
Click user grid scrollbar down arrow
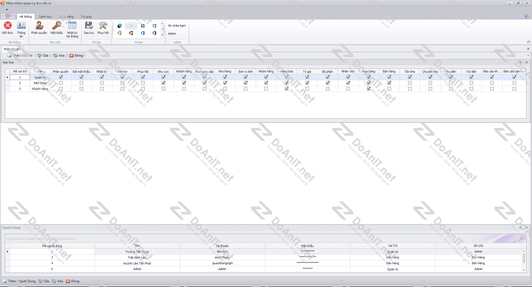click(x=524, y=270)
